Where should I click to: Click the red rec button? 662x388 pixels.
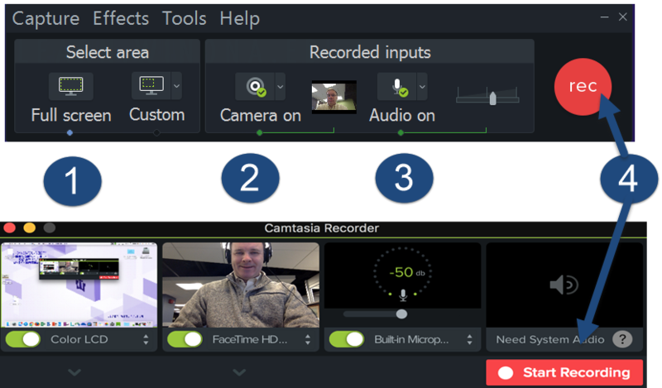coord(583,86)
